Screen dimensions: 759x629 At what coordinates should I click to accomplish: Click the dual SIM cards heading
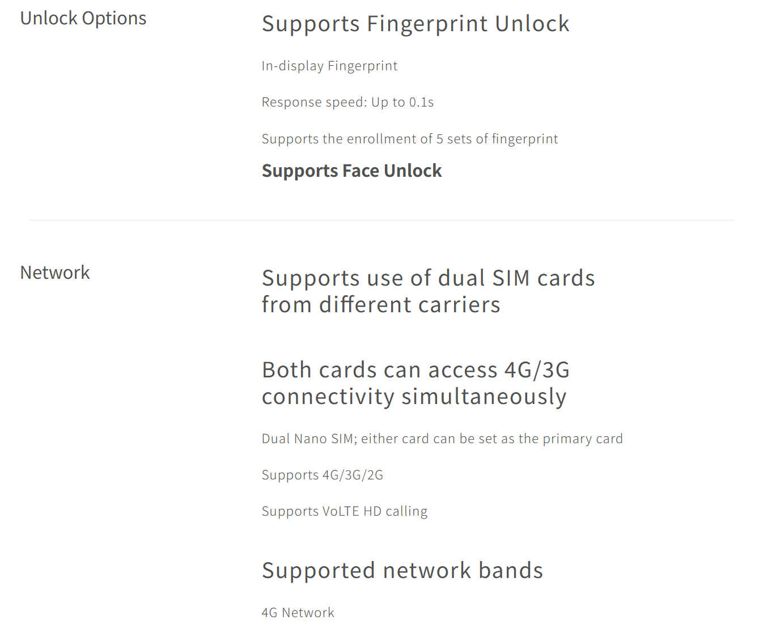coord(428,278)
